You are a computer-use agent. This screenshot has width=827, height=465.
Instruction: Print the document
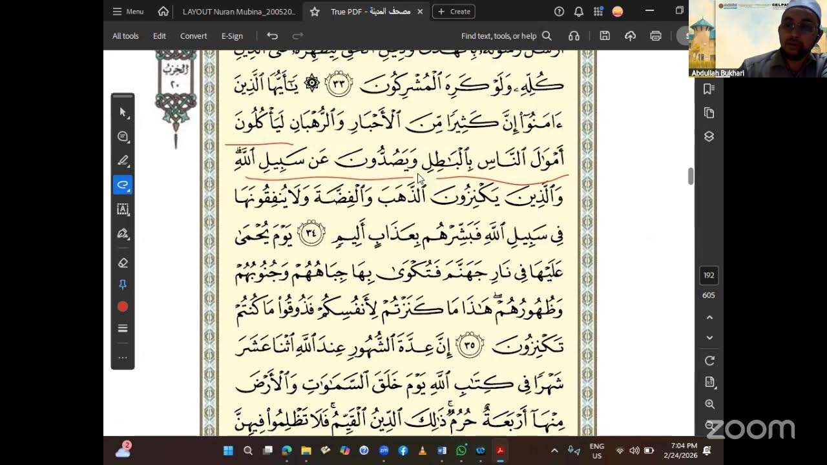[656, 36]
